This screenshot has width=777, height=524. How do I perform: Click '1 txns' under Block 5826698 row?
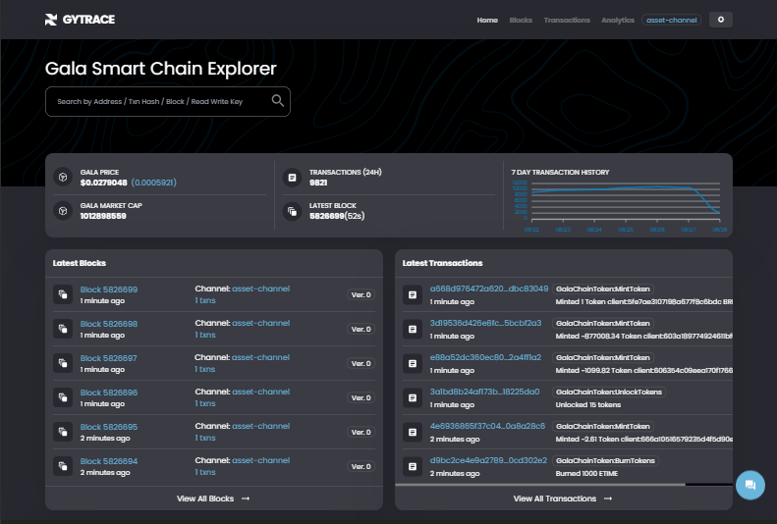(x=205, y=335)
